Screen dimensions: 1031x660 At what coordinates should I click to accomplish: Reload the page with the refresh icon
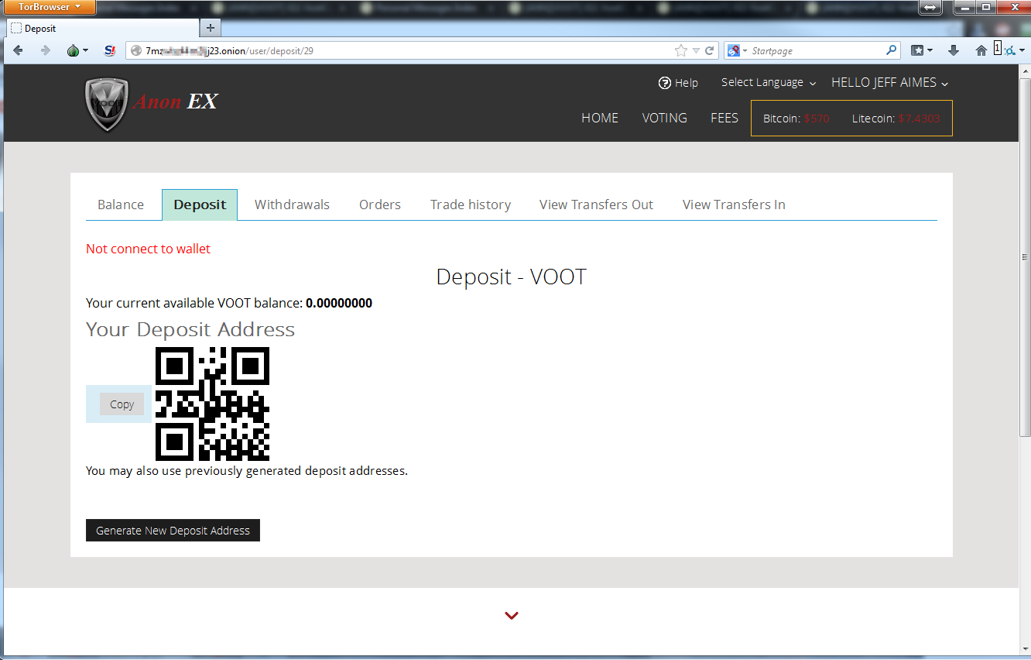click(x=709, y=50)
